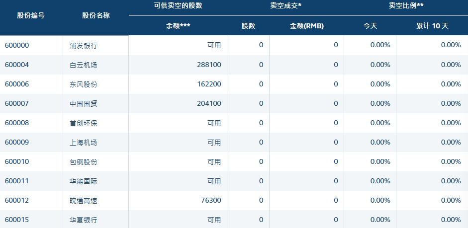The height and width of the screenshot is (228, 468).
Task: Click 股数 value in 皖通高速 row
Action: (261, 200)
